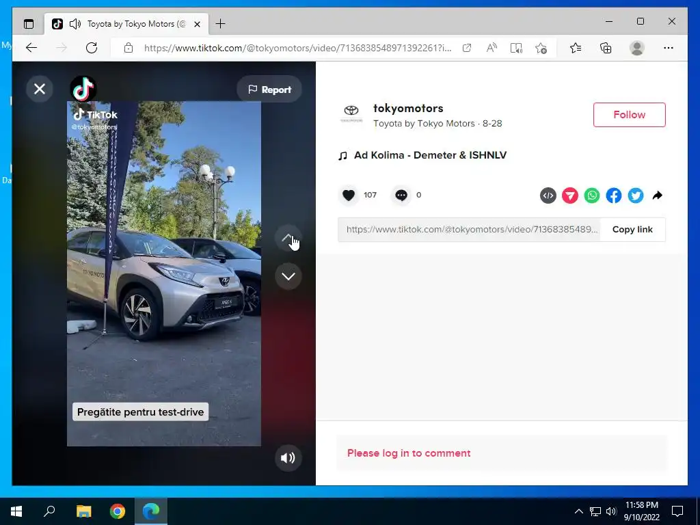
Task: Click the Copy link button
Action: 632,230
